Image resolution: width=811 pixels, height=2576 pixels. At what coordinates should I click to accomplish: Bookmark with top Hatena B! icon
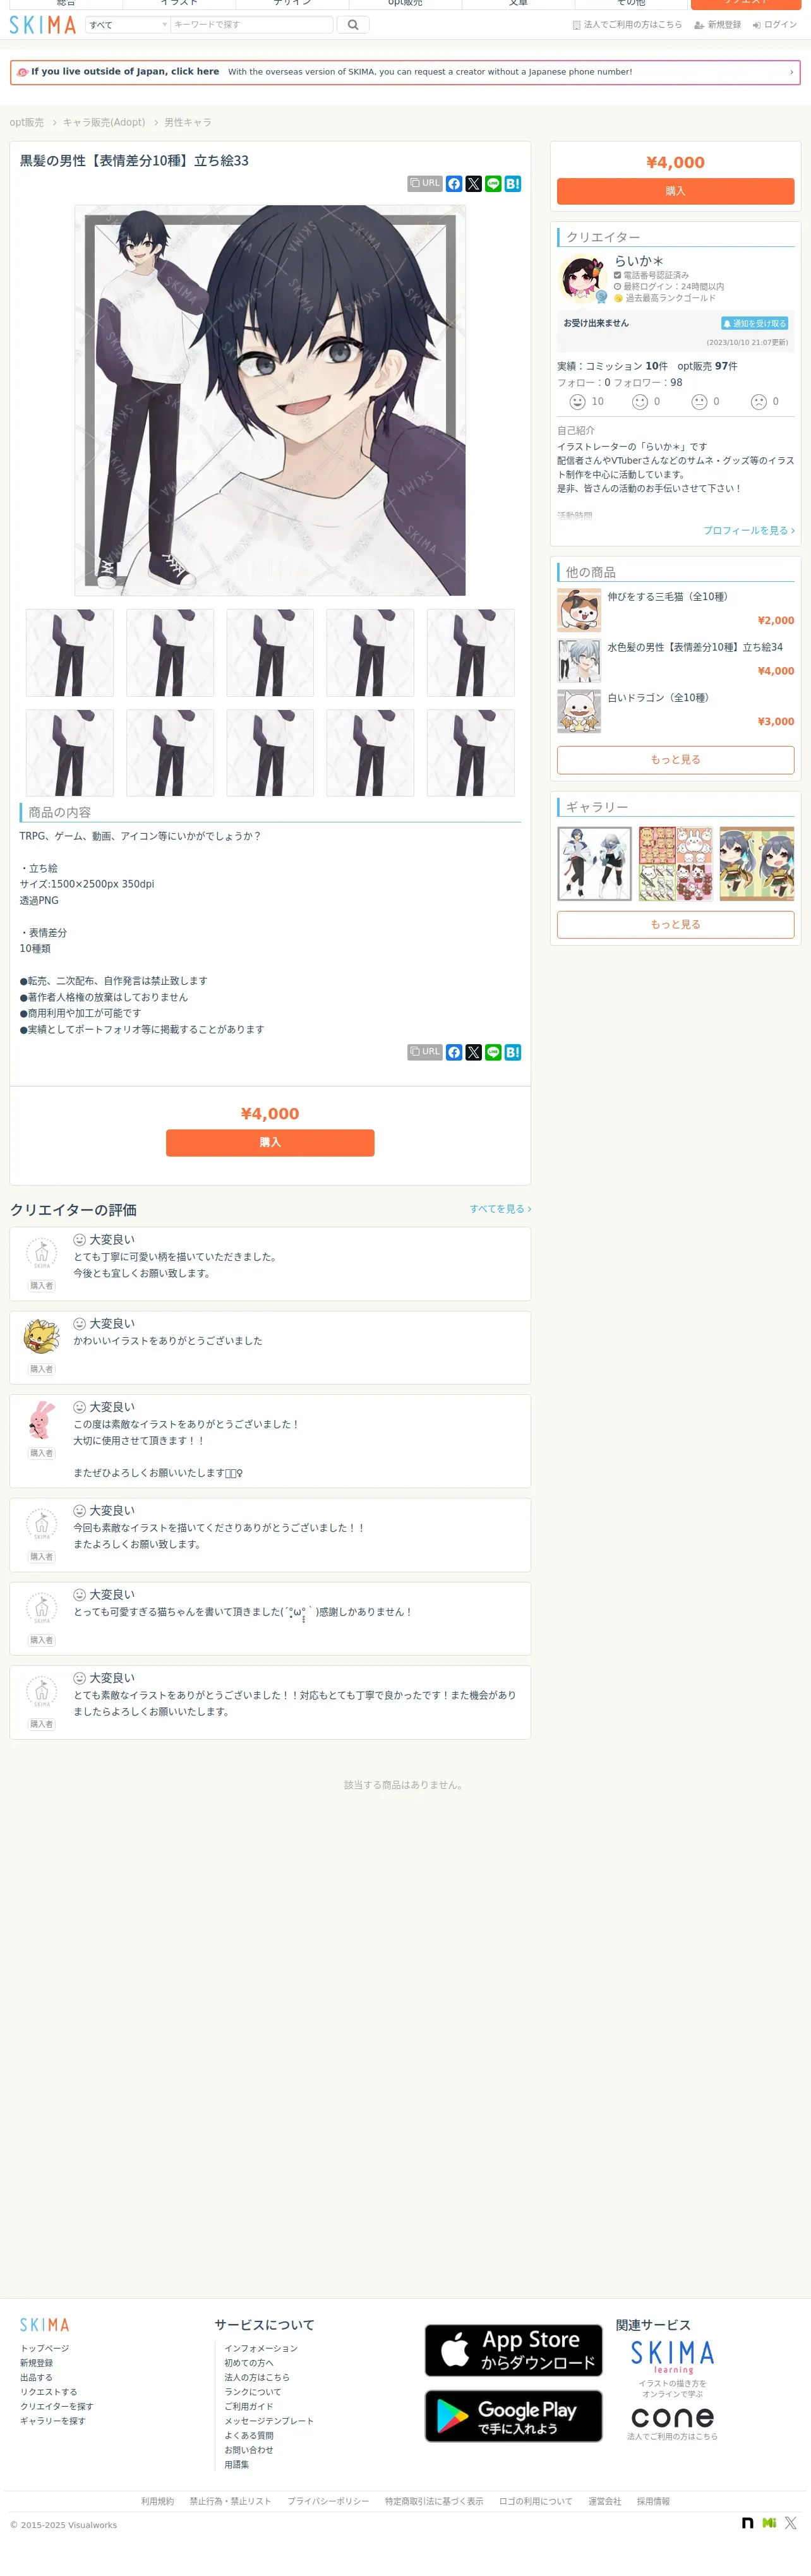[x=513, y=184]
